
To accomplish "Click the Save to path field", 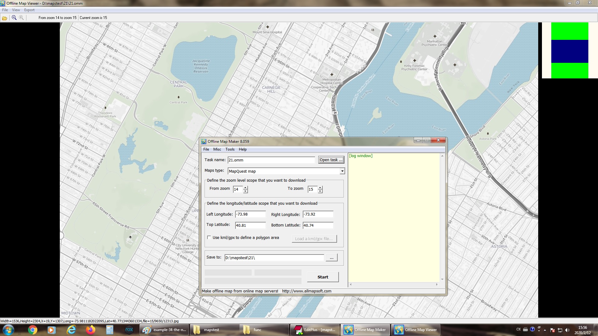I will point(274,258).
